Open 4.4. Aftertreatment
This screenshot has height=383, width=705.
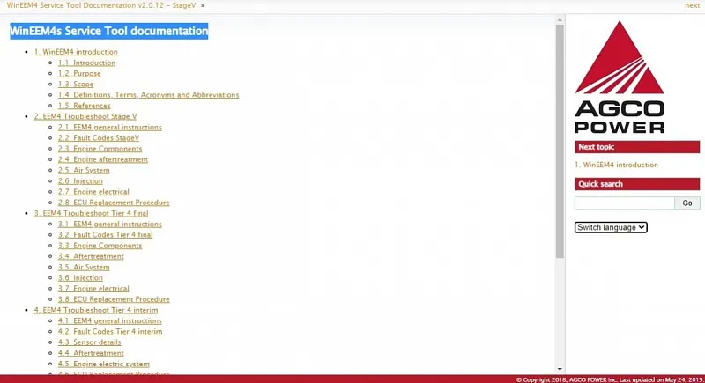pos(91,353)
